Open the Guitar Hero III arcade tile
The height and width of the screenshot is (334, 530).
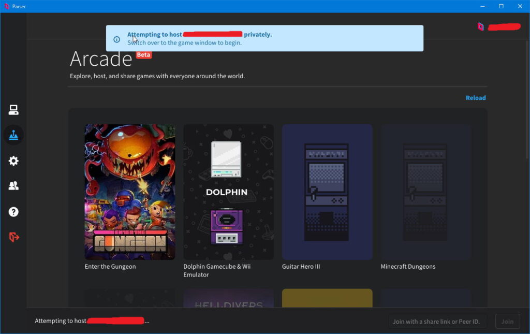[327, 192]
